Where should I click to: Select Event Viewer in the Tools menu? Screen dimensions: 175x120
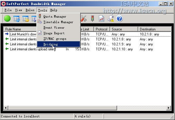(59, 28)
